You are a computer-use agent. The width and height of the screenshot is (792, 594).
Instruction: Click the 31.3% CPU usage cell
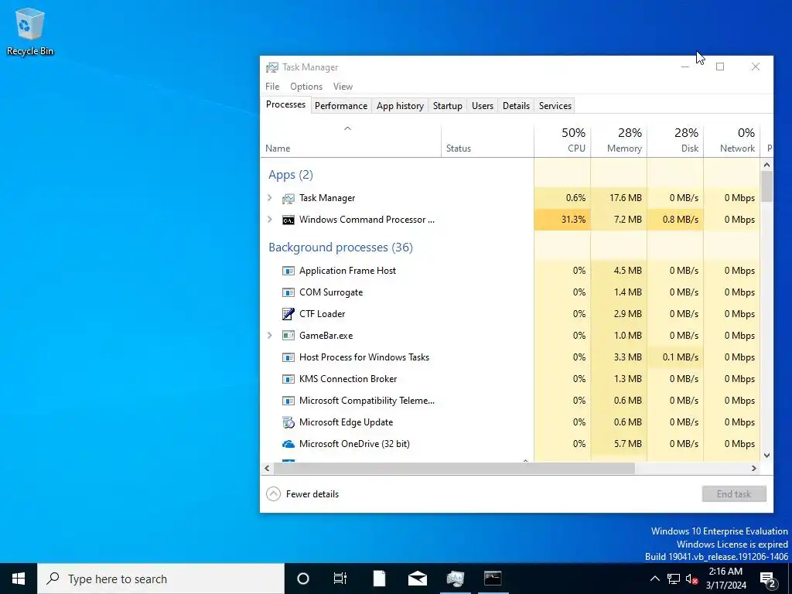pyautogui.click(x=562, y=220)
